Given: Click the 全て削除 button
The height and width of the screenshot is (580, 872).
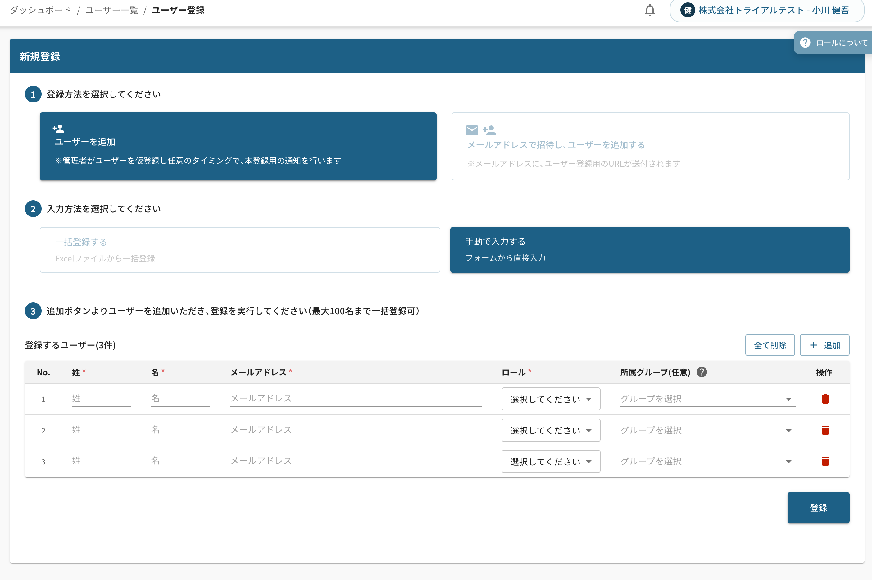Looking at the screenshot, I should point(770,345).
